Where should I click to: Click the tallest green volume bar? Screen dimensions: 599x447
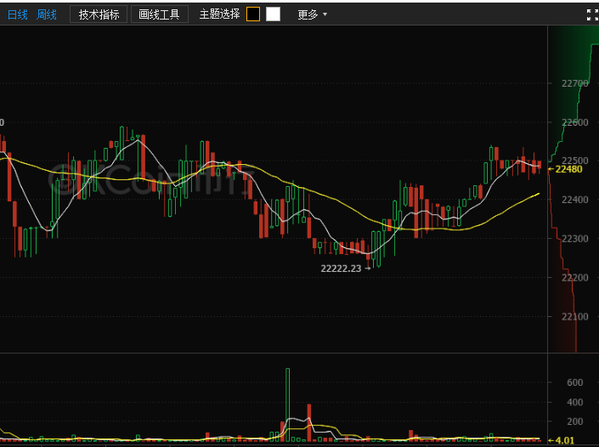288,404
